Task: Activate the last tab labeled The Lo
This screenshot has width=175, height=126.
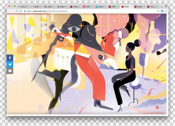Action: pyautogui.click(x=153, y=6)
